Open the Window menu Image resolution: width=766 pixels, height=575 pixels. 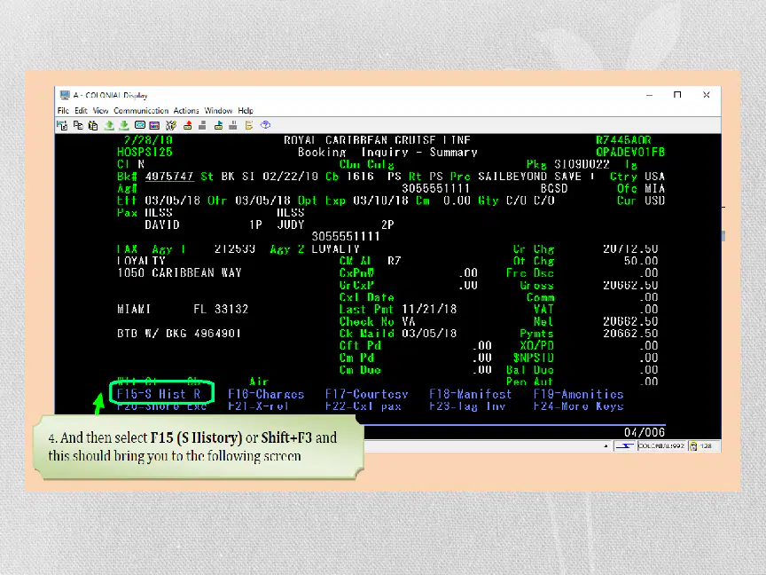(218, 111)
